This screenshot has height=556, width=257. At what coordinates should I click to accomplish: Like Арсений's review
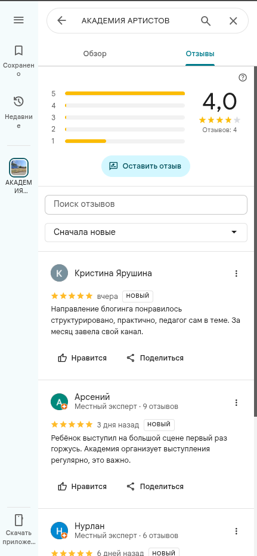pyautogui.click(x=82, y=486)
